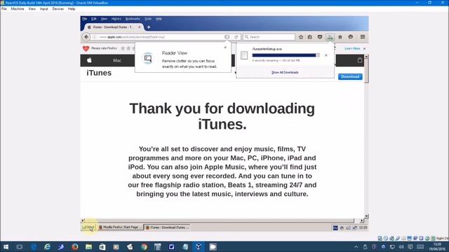Click the ReactOS Start button
Image resolution: width=449 pixels, height=252 pixels.
[x=88, y=227]
